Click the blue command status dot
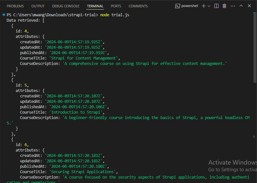The image size is (257, 183). [4, 15]
